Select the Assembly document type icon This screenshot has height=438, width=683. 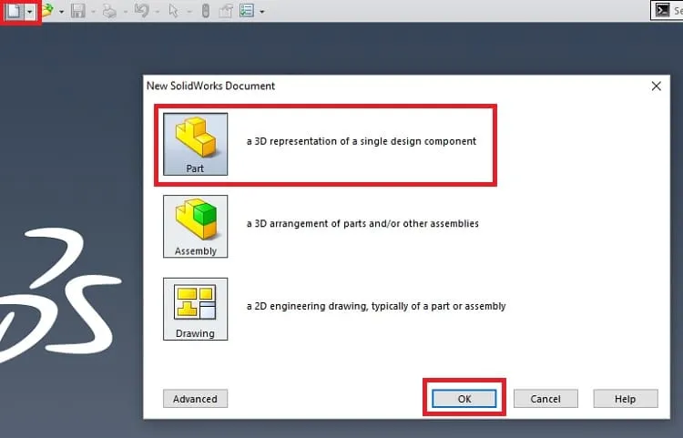coord(195,227)
